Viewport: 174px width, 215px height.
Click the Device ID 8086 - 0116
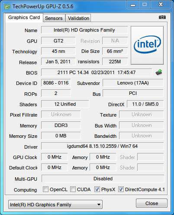(56, 83)
